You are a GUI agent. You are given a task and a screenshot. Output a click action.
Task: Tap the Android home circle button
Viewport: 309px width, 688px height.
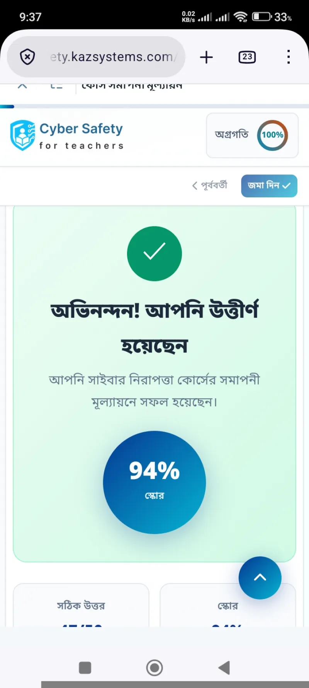pos(154,667)
